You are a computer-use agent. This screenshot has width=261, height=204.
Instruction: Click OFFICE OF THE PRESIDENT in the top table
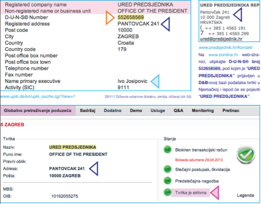coord(152,11)
